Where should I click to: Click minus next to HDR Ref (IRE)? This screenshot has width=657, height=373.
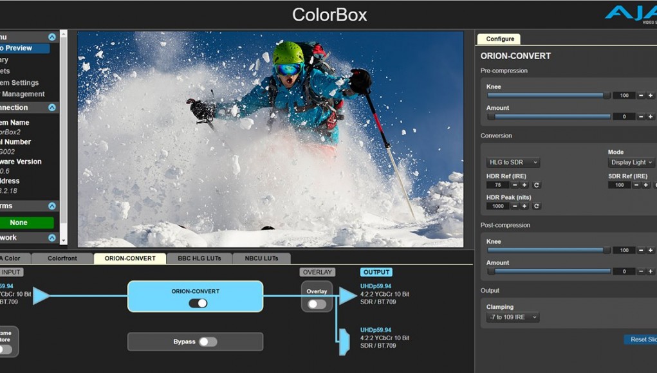(x=515, y=185)
